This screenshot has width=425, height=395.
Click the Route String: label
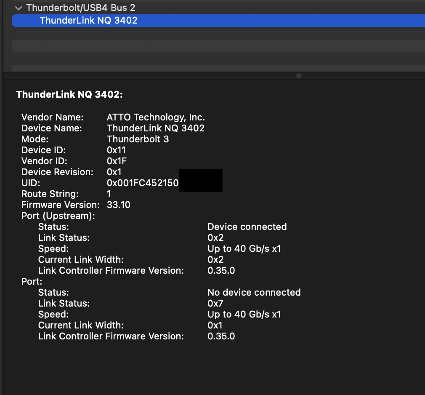50,194
